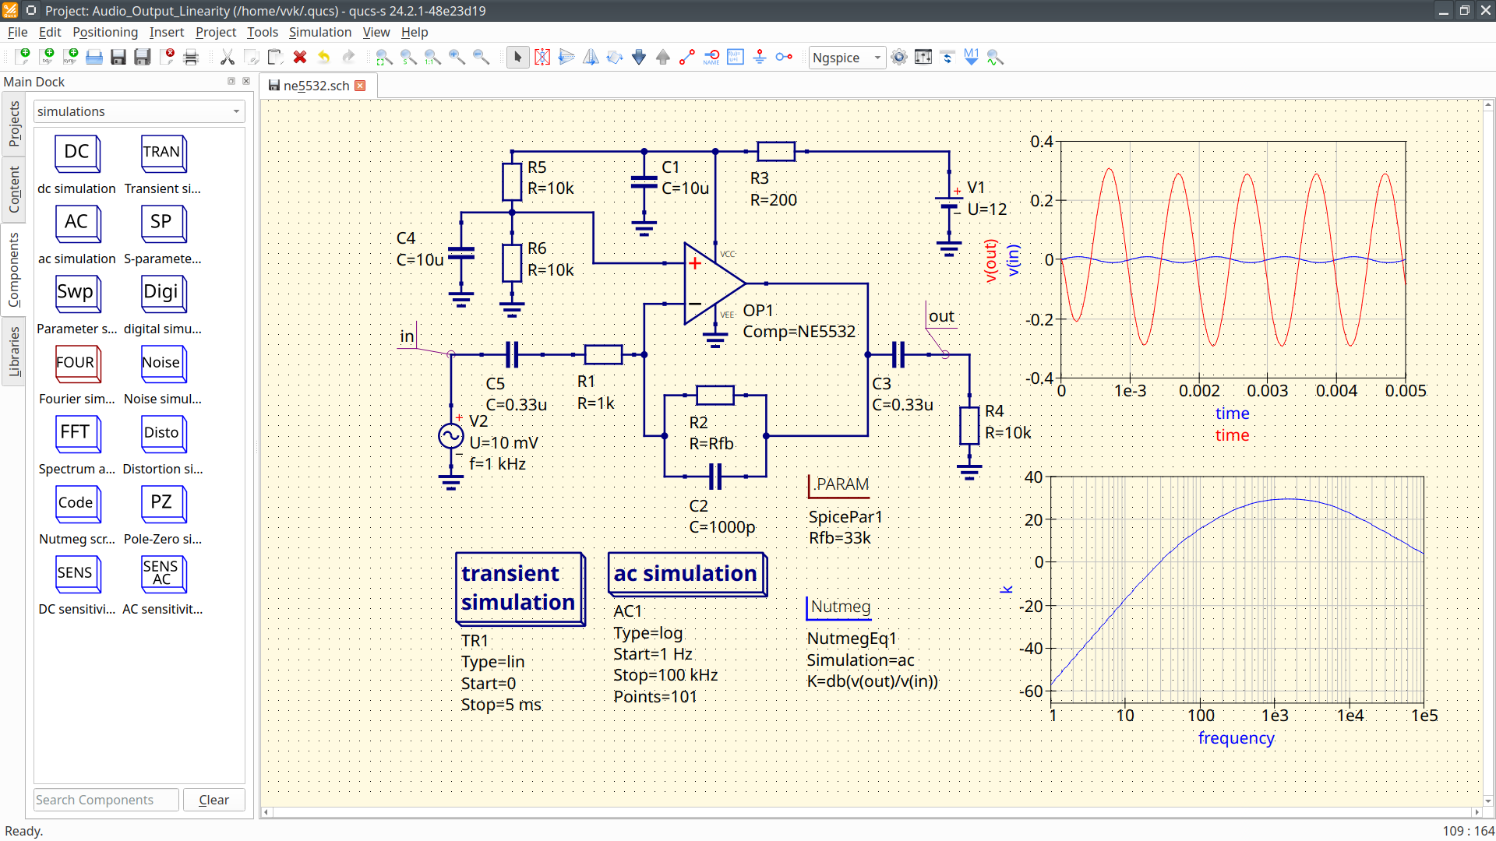Select the Fourier simulation icon
The image size is (1496, 841).
pos(77,361)
